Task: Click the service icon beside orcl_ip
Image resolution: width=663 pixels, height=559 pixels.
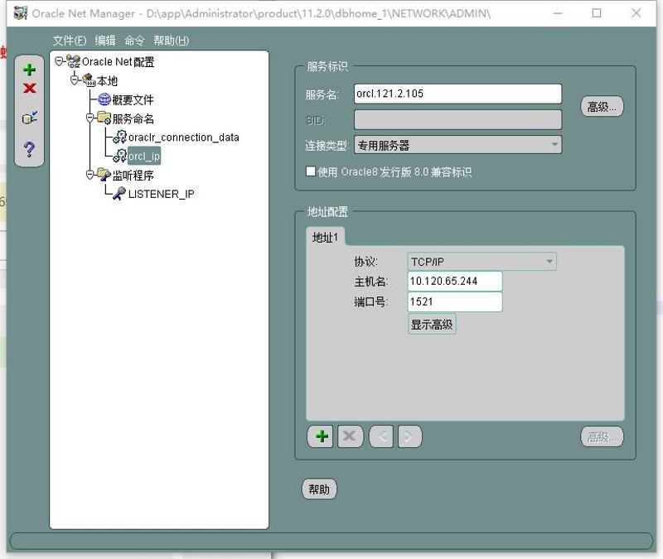Action: [119, 156]
